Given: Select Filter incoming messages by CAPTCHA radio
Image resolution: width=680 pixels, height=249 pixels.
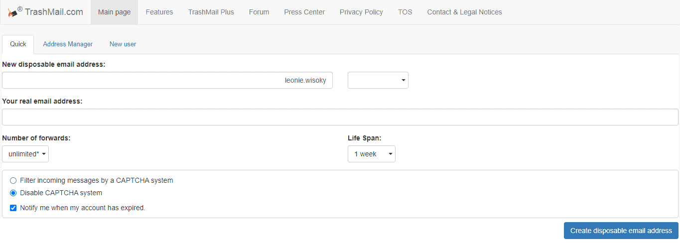Looking at the screenshot, I should click(13, 180).
